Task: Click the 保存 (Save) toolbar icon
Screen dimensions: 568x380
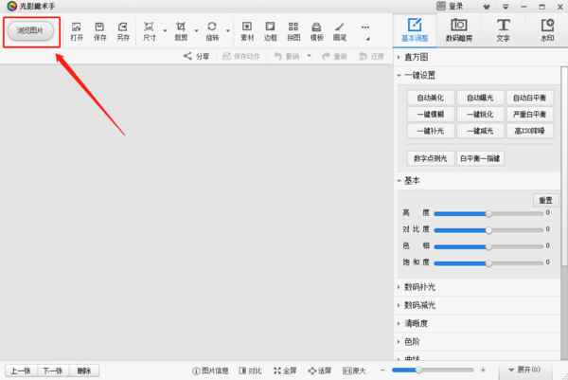Action: [x=99, y=31]
